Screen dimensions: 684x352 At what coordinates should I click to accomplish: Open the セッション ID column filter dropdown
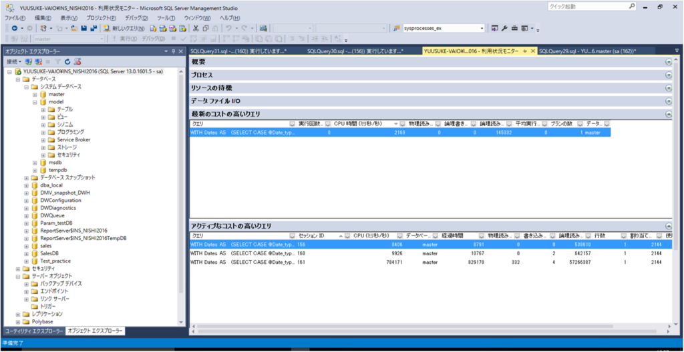tap(347, 236)
